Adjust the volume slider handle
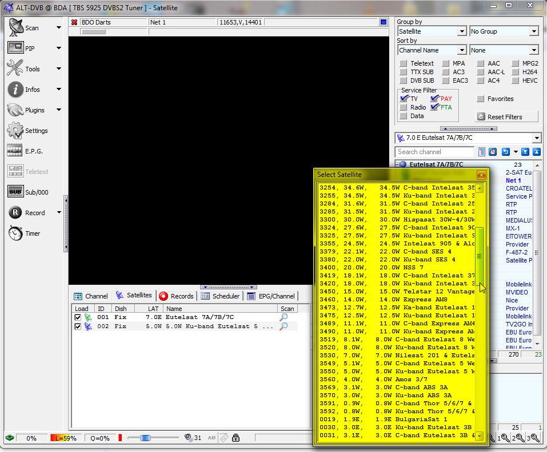Image resolution: width=547 pixels, height=452 pixels. pos(145,438)
